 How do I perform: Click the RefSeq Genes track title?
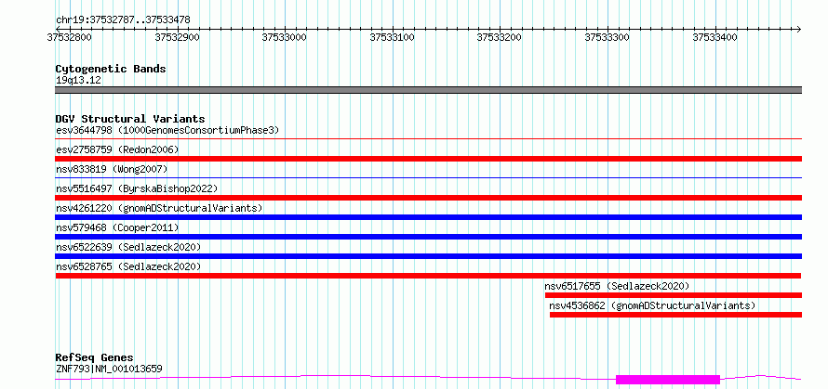(x=95, y=358)
